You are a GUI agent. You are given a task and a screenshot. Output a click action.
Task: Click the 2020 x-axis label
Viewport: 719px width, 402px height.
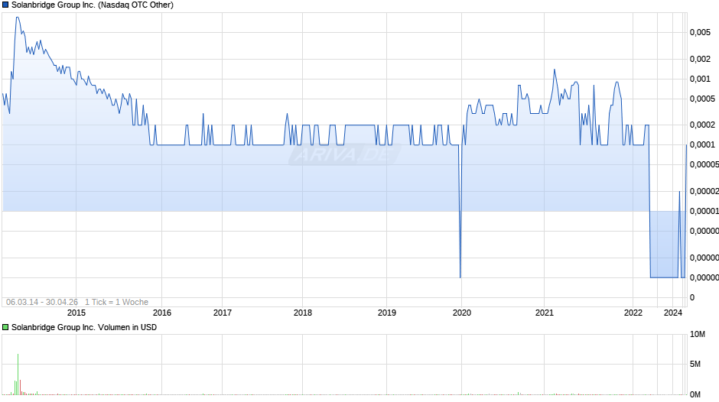point(462,313)
